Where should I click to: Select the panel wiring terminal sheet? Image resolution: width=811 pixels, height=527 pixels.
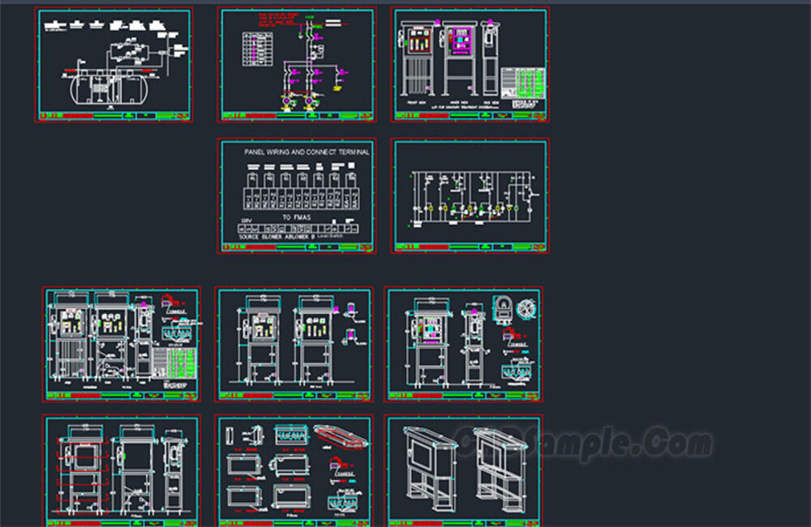pyautogui.click(x=297, y=196)
